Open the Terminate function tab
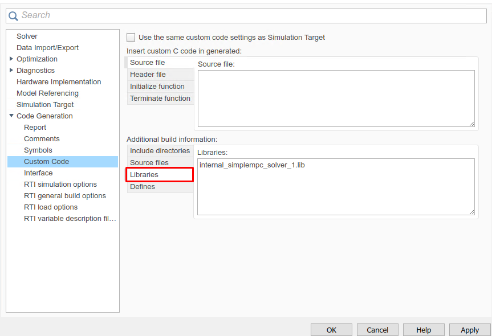Image resolution: width=492 pixels, height=336 pixels. pos(160,99)
